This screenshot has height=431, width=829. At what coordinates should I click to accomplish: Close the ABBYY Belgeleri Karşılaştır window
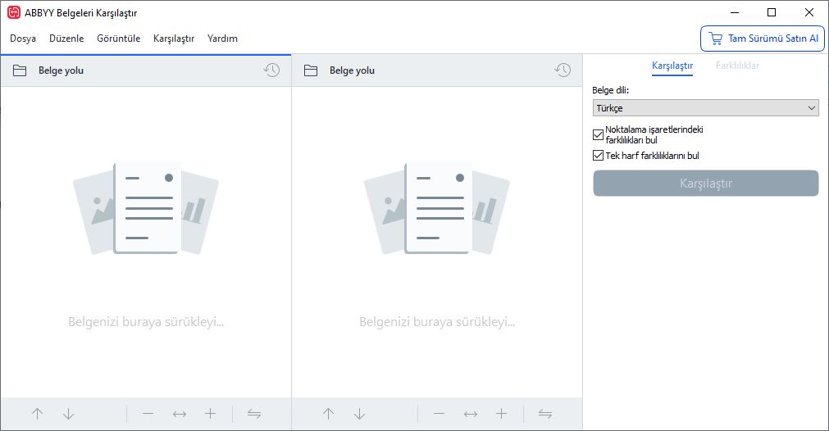coord(809,12)
